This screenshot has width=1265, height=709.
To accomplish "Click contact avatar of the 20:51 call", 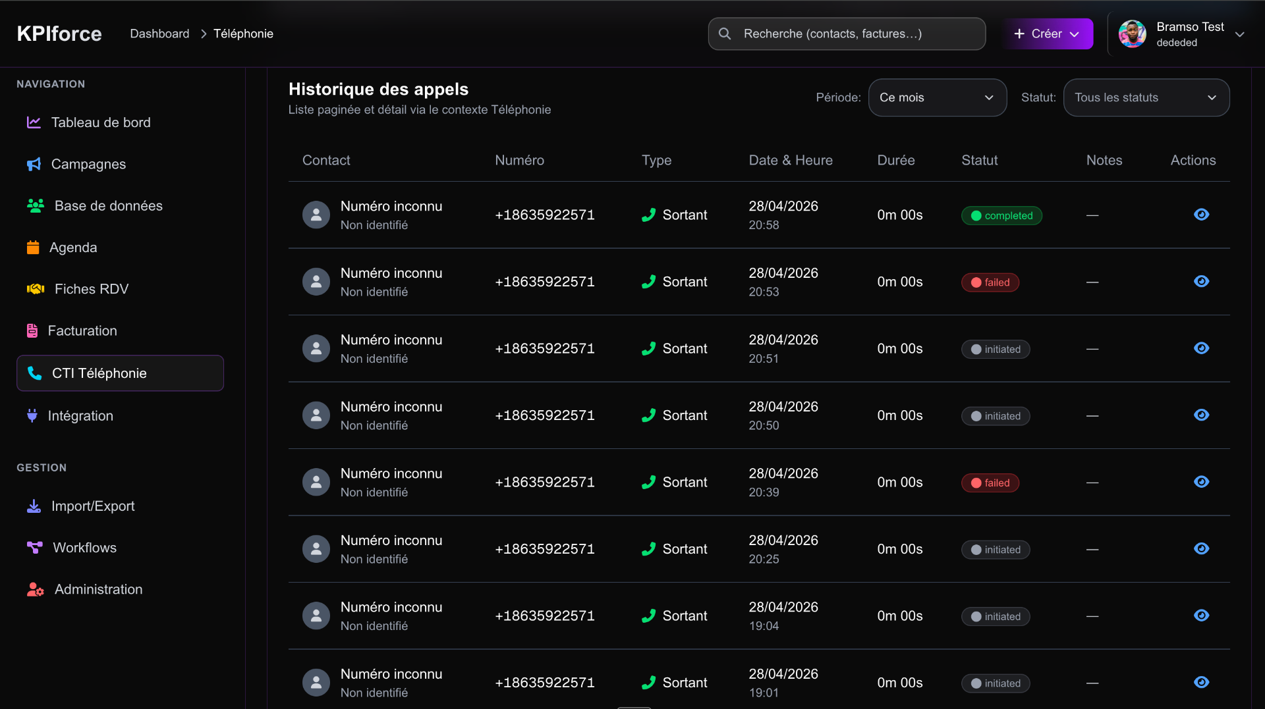I will (316, 348).
